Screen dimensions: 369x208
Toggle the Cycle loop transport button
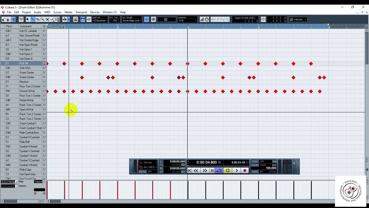pos(219,170)
